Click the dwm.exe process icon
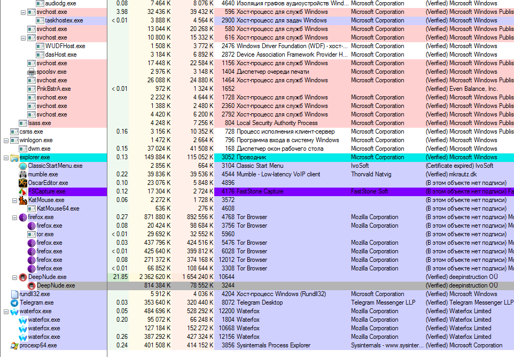 [23, 149]
